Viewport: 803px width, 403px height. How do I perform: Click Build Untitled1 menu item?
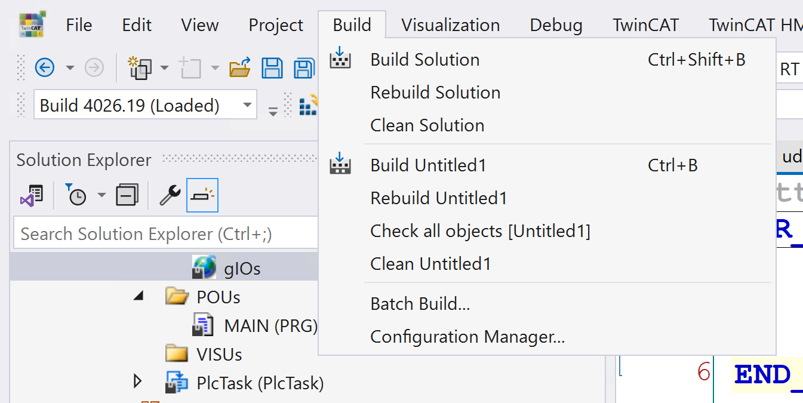[428, 165]
